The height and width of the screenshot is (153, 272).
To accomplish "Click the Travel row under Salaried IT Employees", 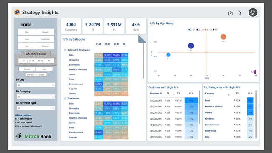I will (x=96, y=74).
